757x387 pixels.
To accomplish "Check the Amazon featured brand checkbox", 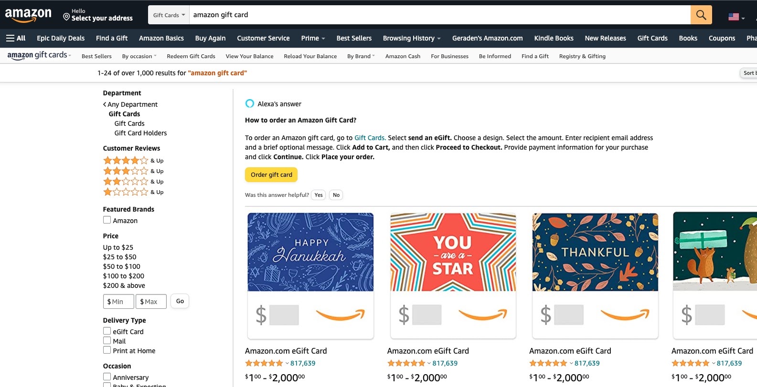I will pos(107,220).
